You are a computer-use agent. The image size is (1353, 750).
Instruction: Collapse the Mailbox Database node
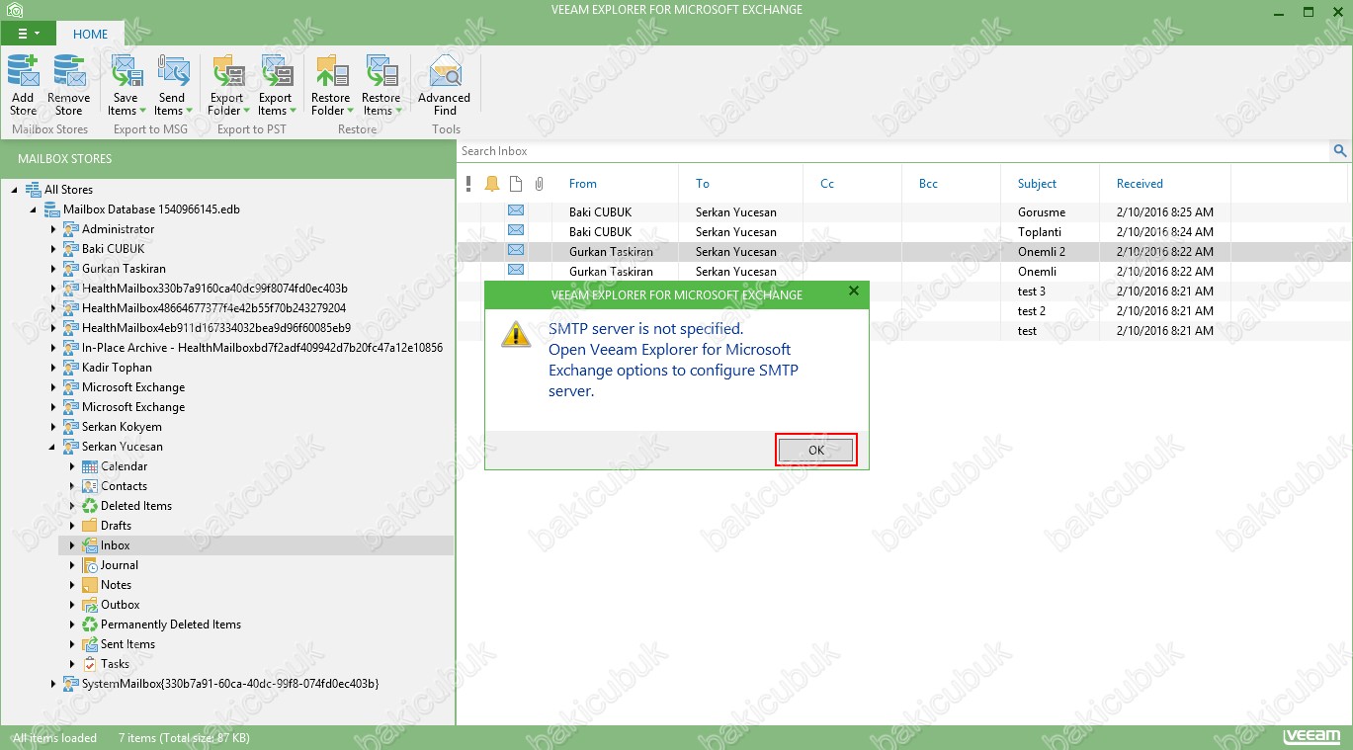coord(34,209)
